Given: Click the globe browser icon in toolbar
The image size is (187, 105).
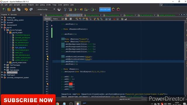Looking at the screenshot, I should pos(59,9).
